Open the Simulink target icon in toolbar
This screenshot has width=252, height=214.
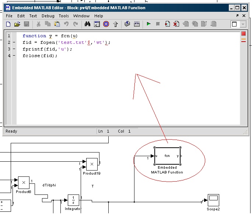coord(106,24)
